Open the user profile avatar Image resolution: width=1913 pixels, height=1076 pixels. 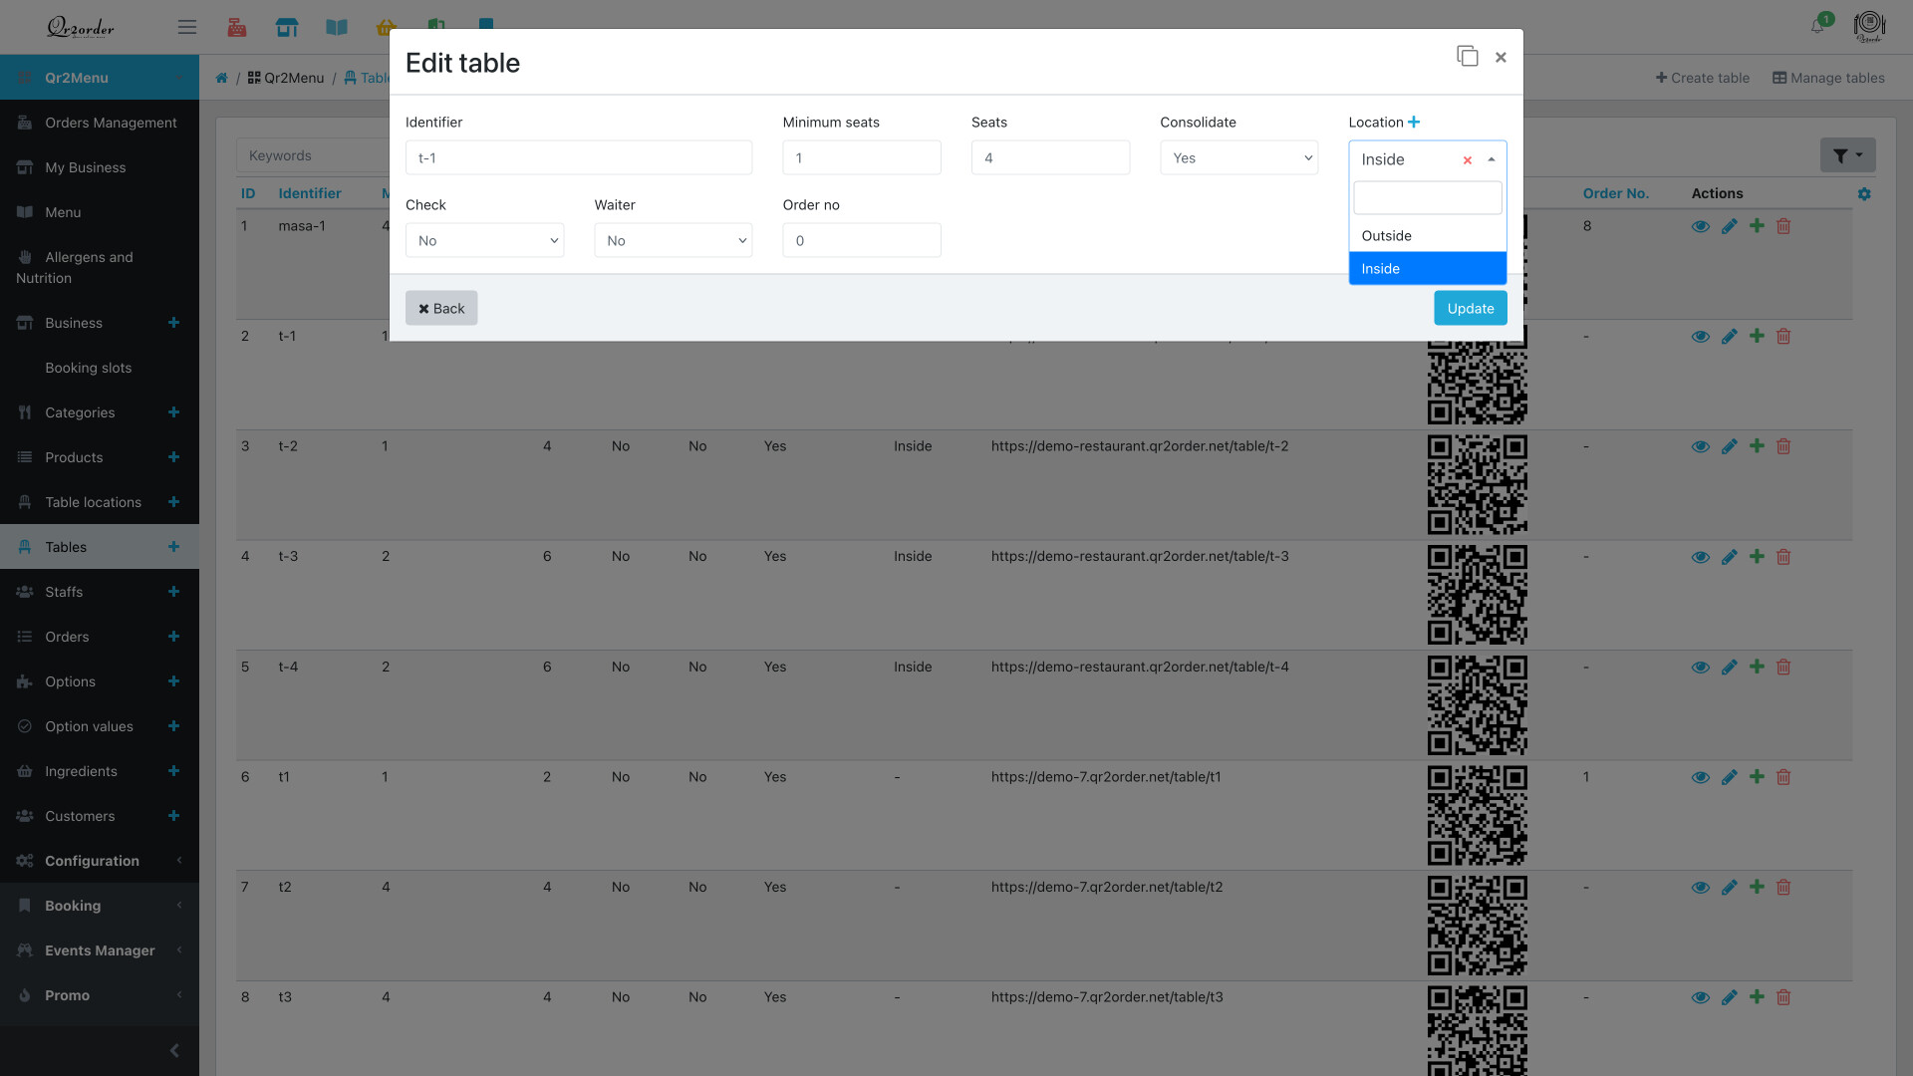(1869, 26)
